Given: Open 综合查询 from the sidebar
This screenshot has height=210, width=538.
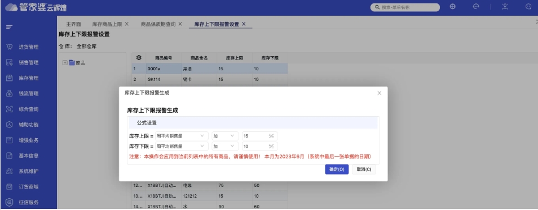Looking at the screenshot, I should tap(28, 109).
